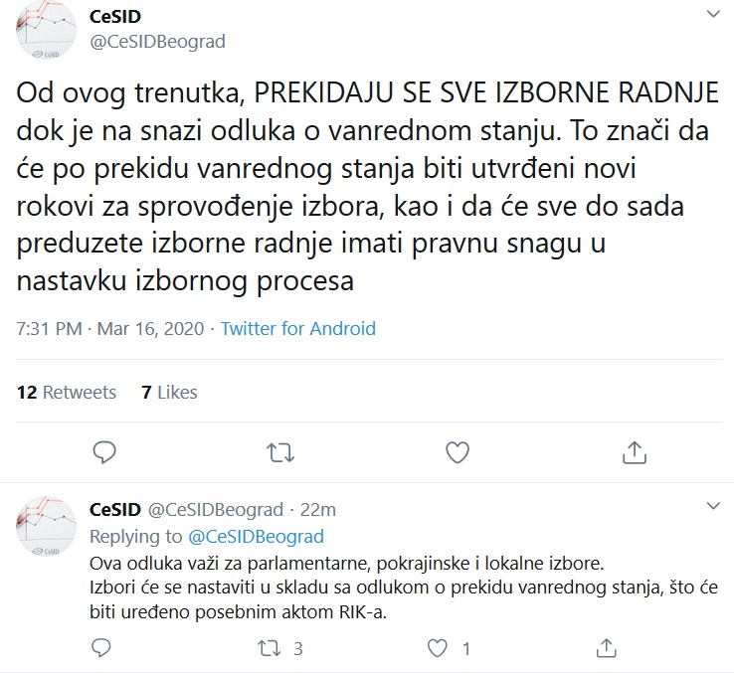Retweet the main election tweet

point(281,453)
